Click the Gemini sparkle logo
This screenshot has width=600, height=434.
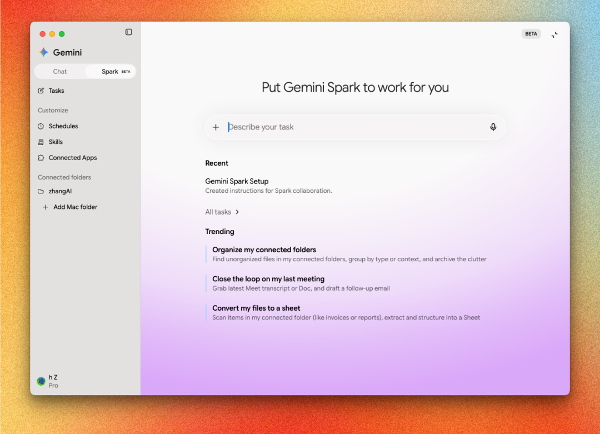(x=44, y=52)
